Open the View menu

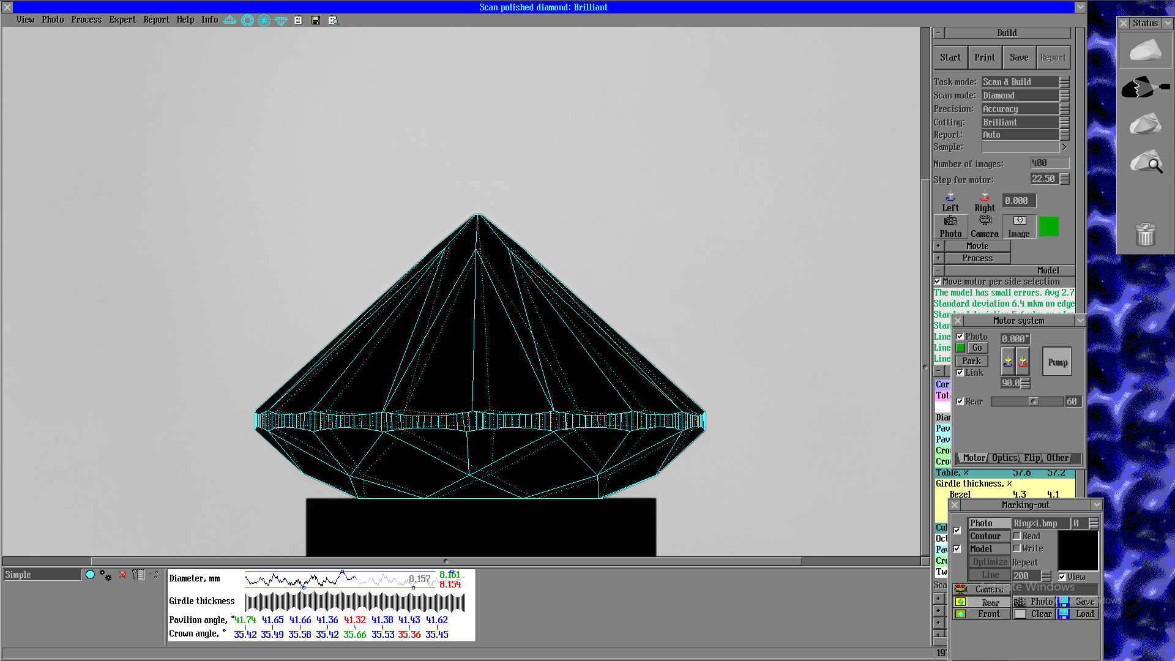coord(26,20)
